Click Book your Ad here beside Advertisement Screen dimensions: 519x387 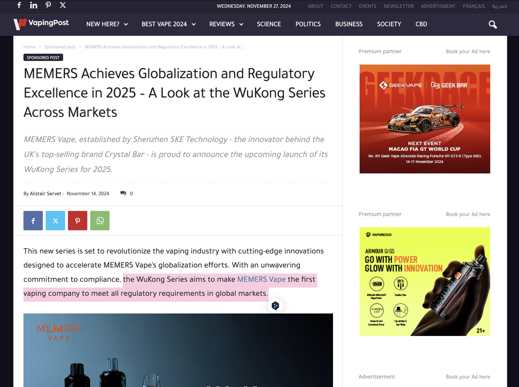(x=468, y=377)
